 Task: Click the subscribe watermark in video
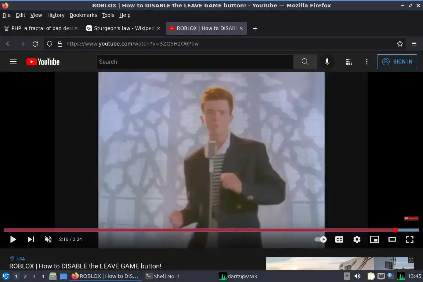pos(411,218)
